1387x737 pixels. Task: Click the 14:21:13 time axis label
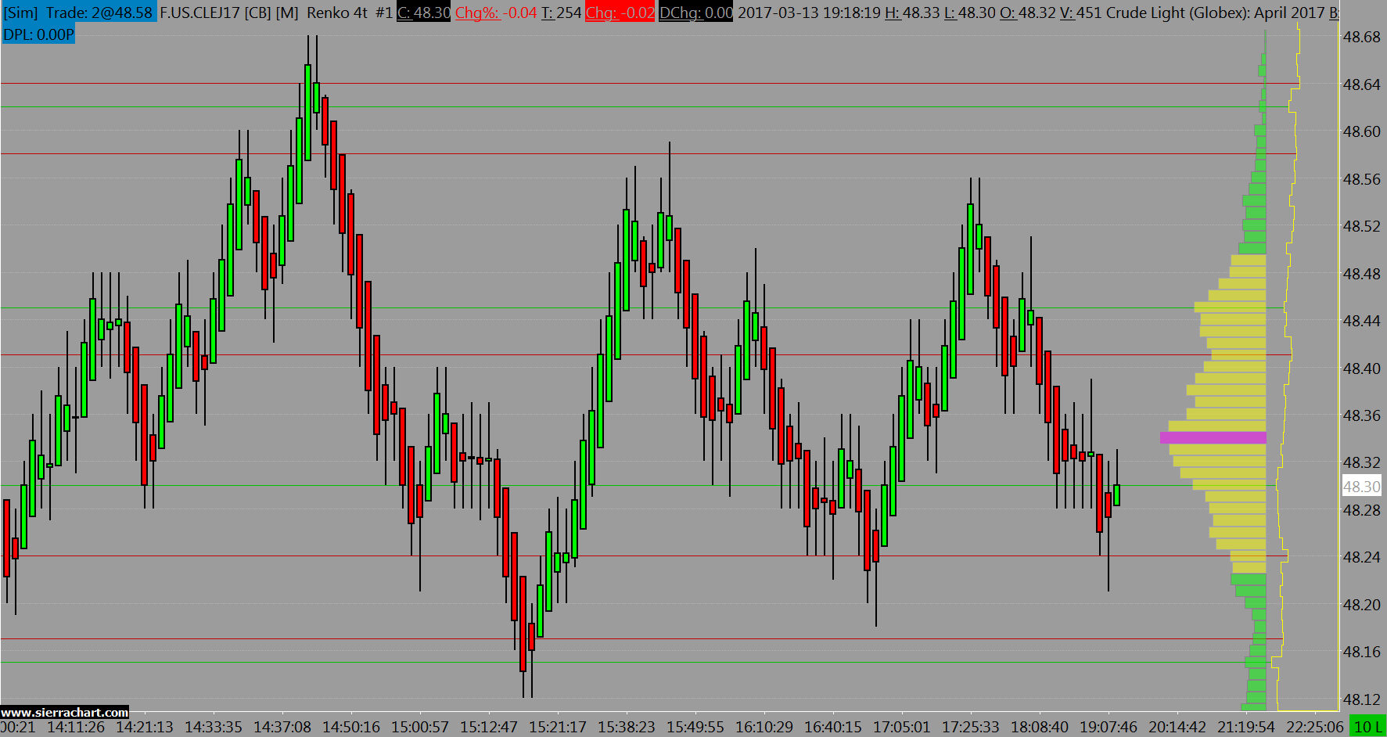tap(145, 727)
